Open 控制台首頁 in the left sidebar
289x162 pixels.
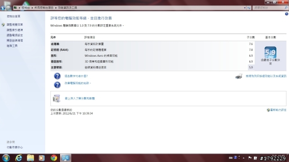click(x=14, y=16)
